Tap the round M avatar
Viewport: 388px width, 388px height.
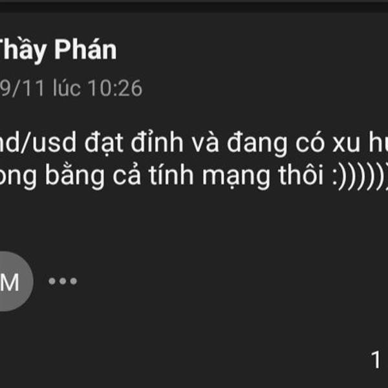point(15,281)
